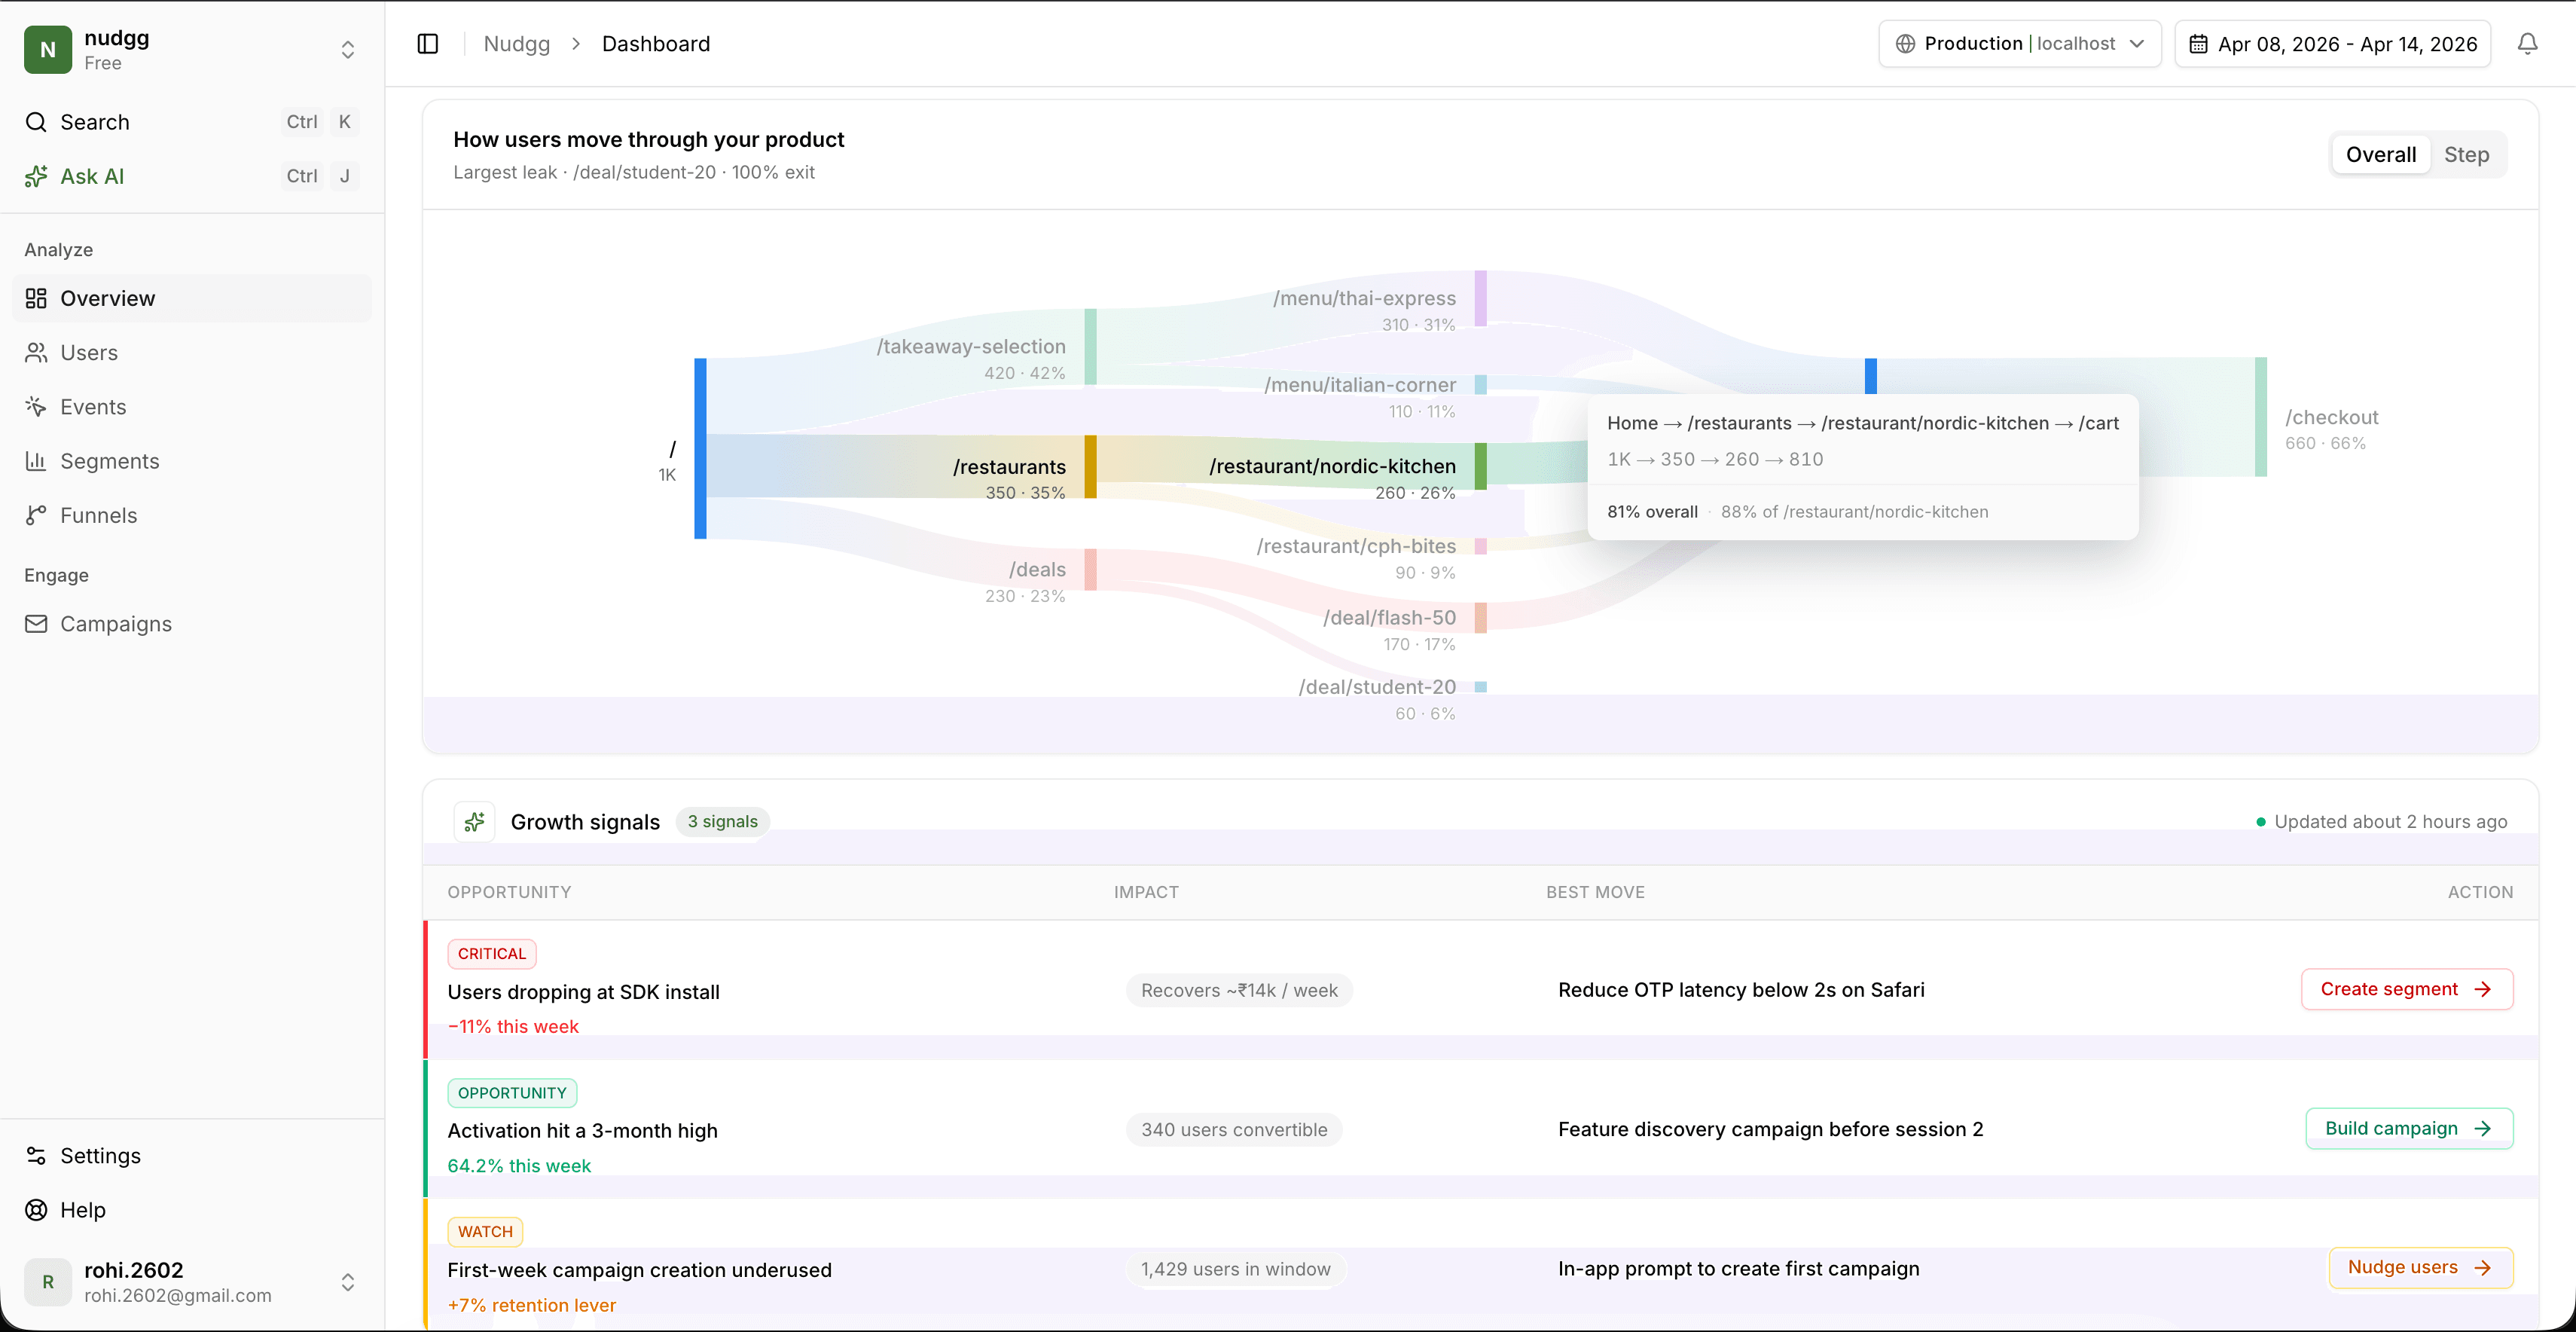This screenshot has height=1332, width=2576.
Task: Go to Events in sidebar
Action: click(x=192, y=406)
